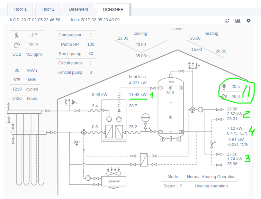
Task: Click the three-way valve beside the 0.8 reading
Action: click(x=84, y=132)
